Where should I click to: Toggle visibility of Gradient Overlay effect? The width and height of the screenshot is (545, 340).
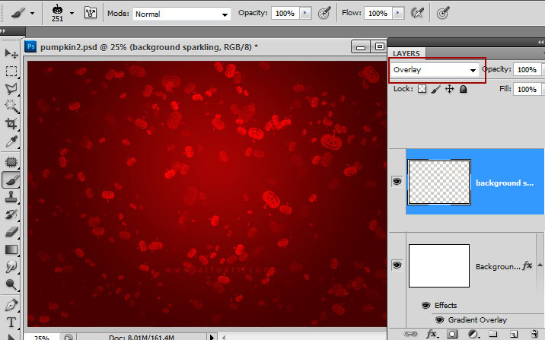[x=438, y=319]
